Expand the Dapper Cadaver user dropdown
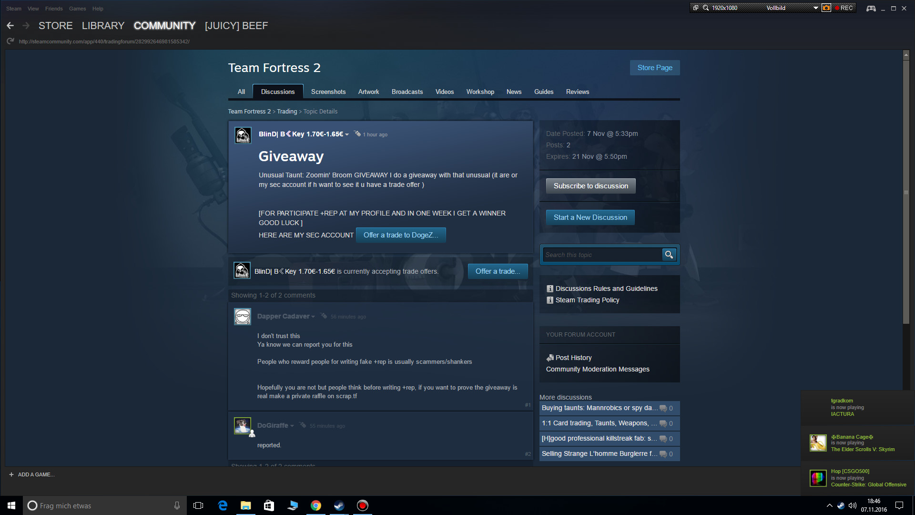915x515 pixels. click(313, 317)
